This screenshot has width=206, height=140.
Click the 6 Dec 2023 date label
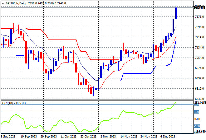[x=168, y=136]
